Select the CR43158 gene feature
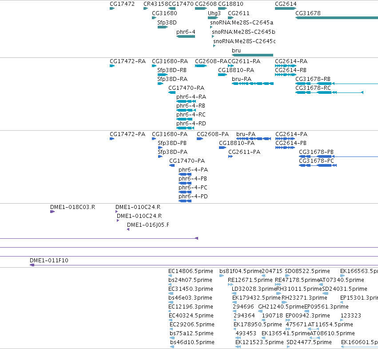The width and height of the screenshot is (378, 349). [146, 8]
